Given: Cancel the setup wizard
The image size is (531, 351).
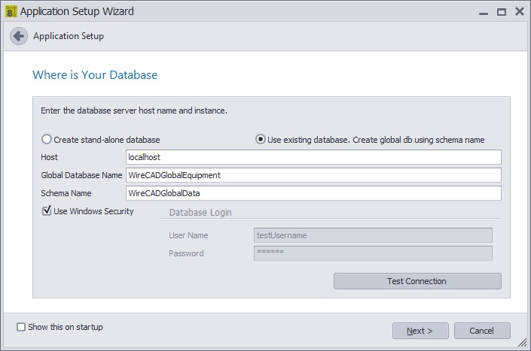Looking at the screenshot, I should [x=482, y=331].
